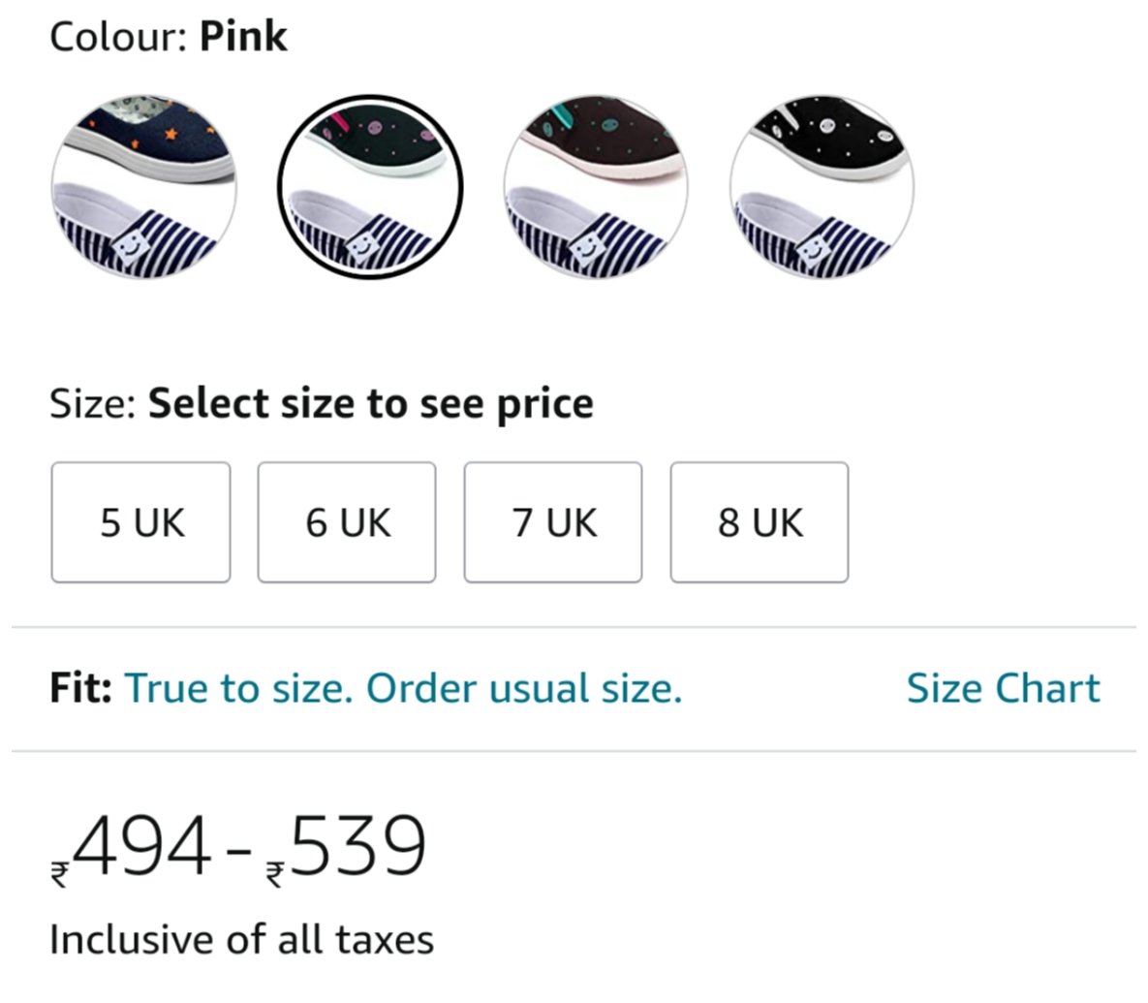This screenshot has width=1148, height=1003.
Task: Open the 'True to size' fit link
Action: coord(403,688)
